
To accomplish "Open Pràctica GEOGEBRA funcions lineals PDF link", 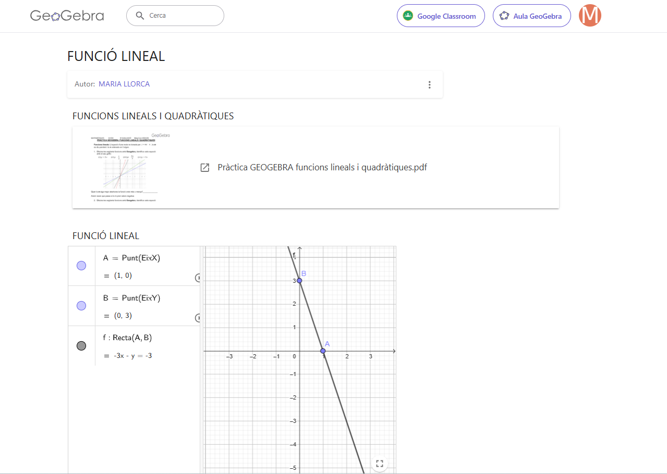I will [322, 167].
